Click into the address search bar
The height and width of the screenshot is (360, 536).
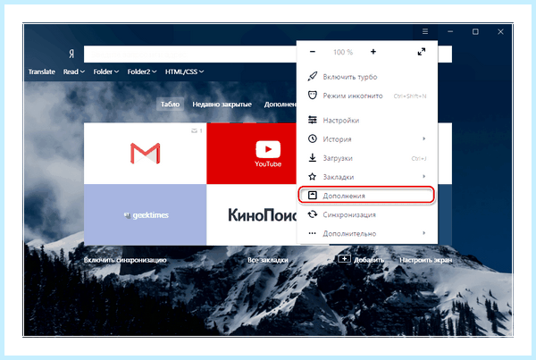click(x=190, y=54)
